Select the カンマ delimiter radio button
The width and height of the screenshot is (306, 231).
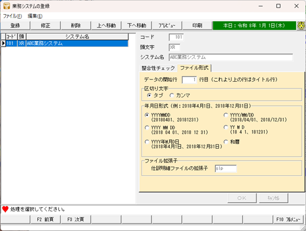click(172, 95)
